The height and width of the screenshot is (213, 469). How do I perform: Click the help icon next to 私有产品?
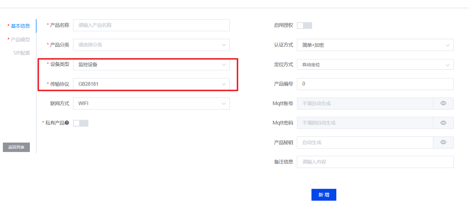coord(67,123)
